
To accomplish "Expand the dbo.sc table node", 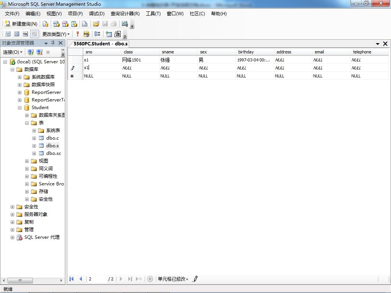I will tap(34, 153).
